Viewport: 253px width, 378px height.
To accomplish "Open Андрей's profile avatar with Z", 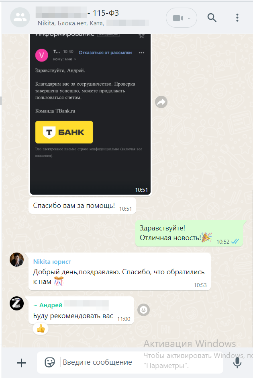I will coord(16,303).
